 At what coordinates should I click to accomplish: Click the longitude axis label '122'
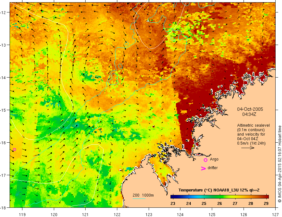pos(117,214)
